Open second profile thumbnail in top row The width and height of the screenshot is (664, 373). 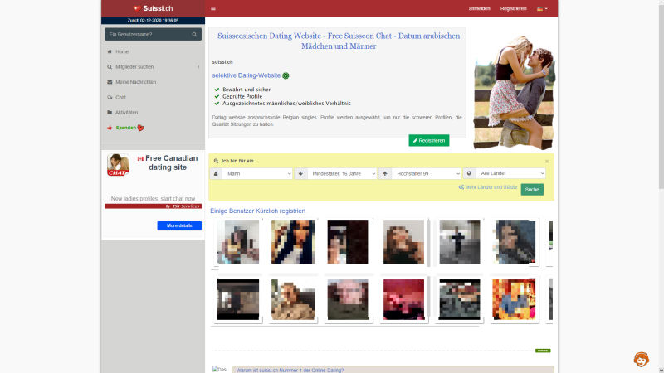point(293,242)
